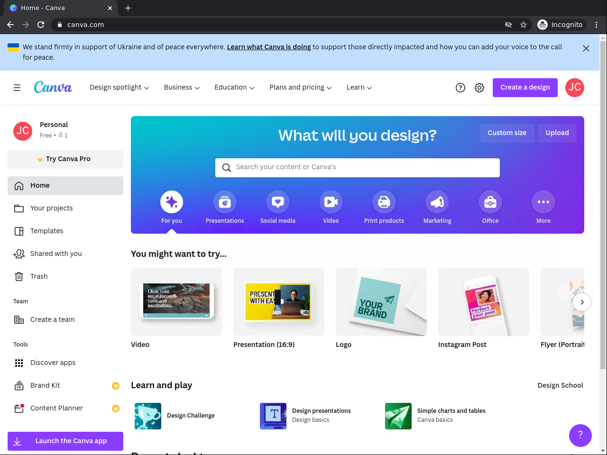Select the Video category icon

pyautogui.click(x=331, y=202)
